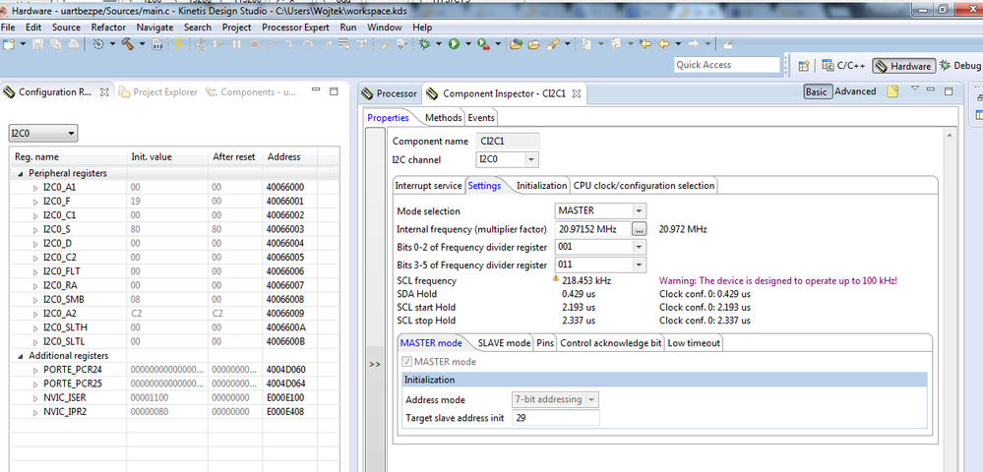
Task: Click the Quick Access search field
Action: pos(726,65)
